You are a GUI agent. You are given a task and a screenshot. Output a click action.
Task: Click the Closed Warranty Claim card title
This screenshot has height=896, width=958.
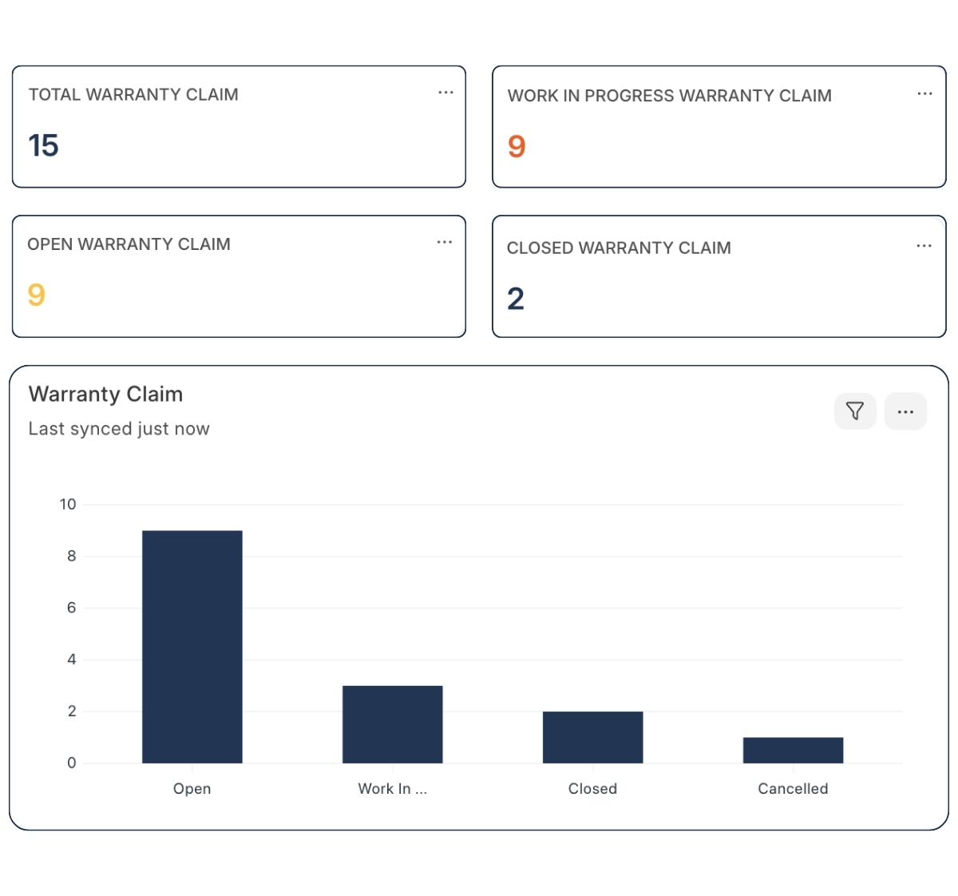pos(619,248)
